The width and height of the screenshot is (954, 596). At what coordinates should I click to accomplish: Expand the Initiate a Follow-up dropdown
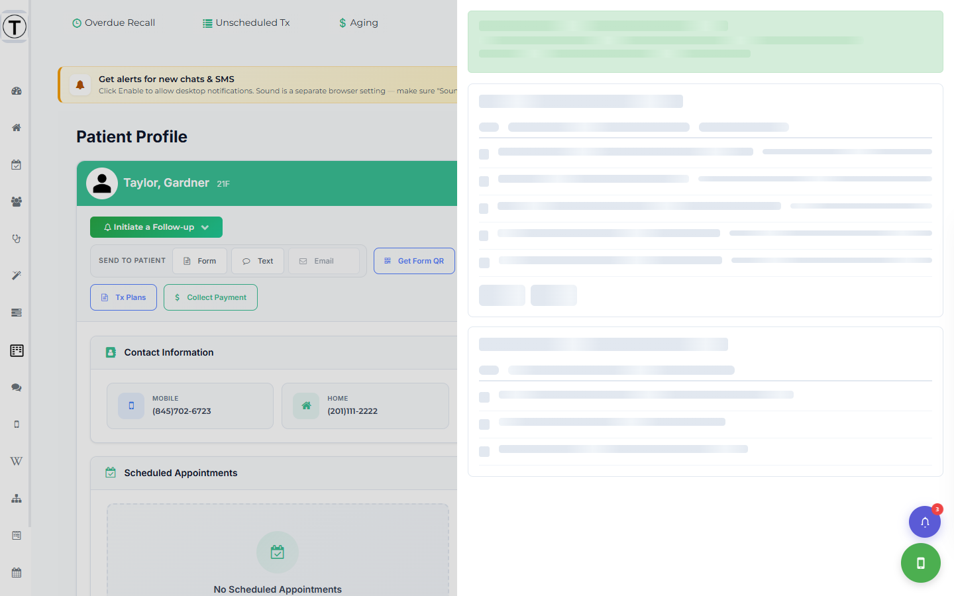[x=156, y=227]
